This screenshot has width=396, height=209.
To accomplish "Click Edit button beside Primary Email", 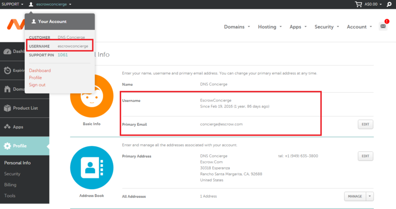I will pos(365,124).
